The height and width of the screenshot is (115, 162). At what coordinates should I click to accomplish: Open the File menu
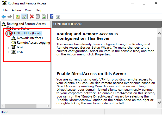pos(5,10)
